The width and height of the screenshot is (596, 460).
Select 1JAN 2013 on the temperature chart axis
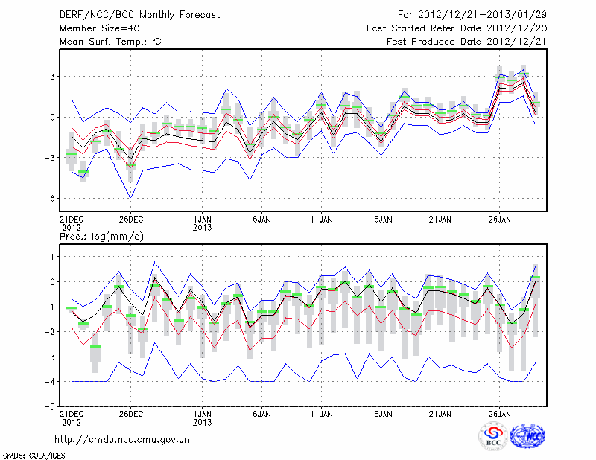(x=202, y=223)
